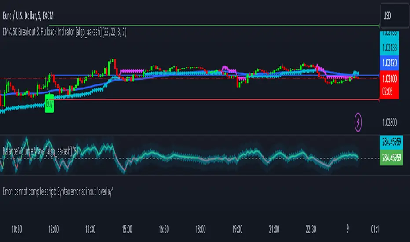The image size is (410, 242).
Task: Select the Balance Volume Wave indicator legend
Action: pos(40,151)
